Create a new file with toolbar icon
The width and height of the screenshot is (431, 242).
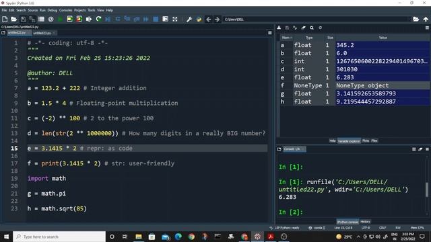(x=5, y=19)
